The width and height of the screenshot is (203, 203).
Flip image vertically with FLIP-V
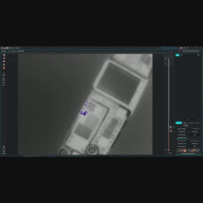coord(4,83)
